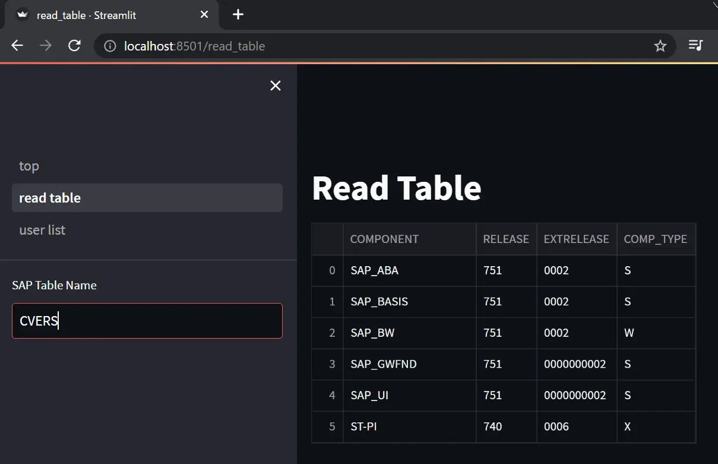This screenshot has height=464, width=718.
Task: Open a new browser tab
Action: 238,15
